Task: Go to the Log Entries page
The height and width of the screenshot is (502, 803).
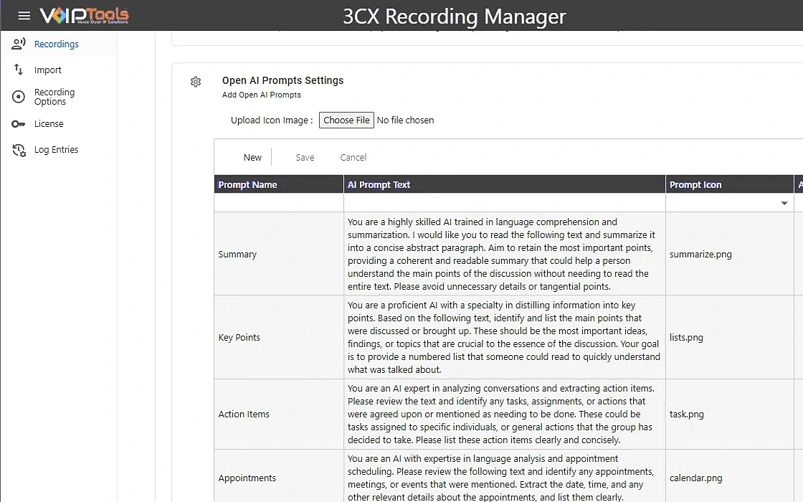Action: [x=57, y=150]
